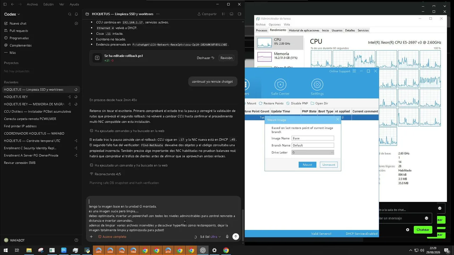This screenshot has width=454, height=255.
Task: Select Memoria in Task Manager sidebar
Action: (279, 56)
